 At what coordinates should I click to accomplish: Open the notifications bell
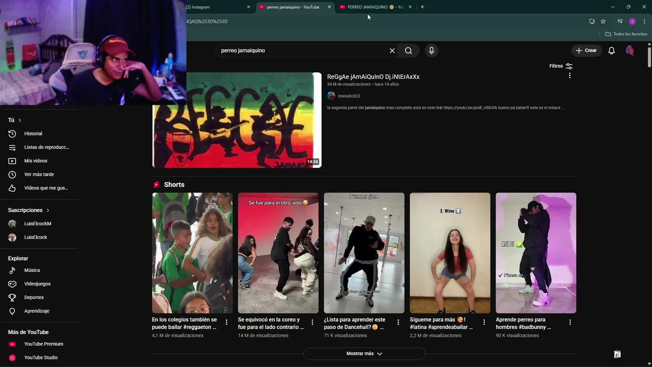pyautogui.click(x=611, y=50)
